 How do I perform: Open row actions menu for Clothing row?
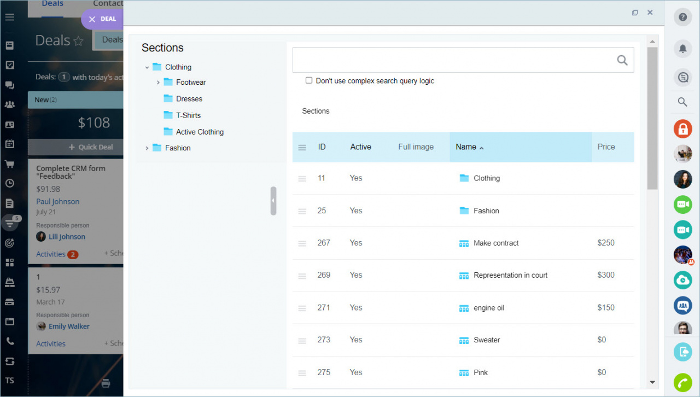coord(302,178)
